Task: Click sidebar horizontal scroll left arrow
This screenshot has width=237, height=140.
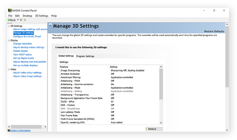Action: click(x=9, y=127)
